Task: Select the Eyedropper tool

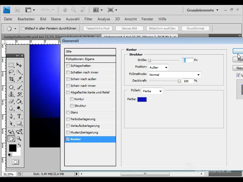Action: click(x=19, y=79)
